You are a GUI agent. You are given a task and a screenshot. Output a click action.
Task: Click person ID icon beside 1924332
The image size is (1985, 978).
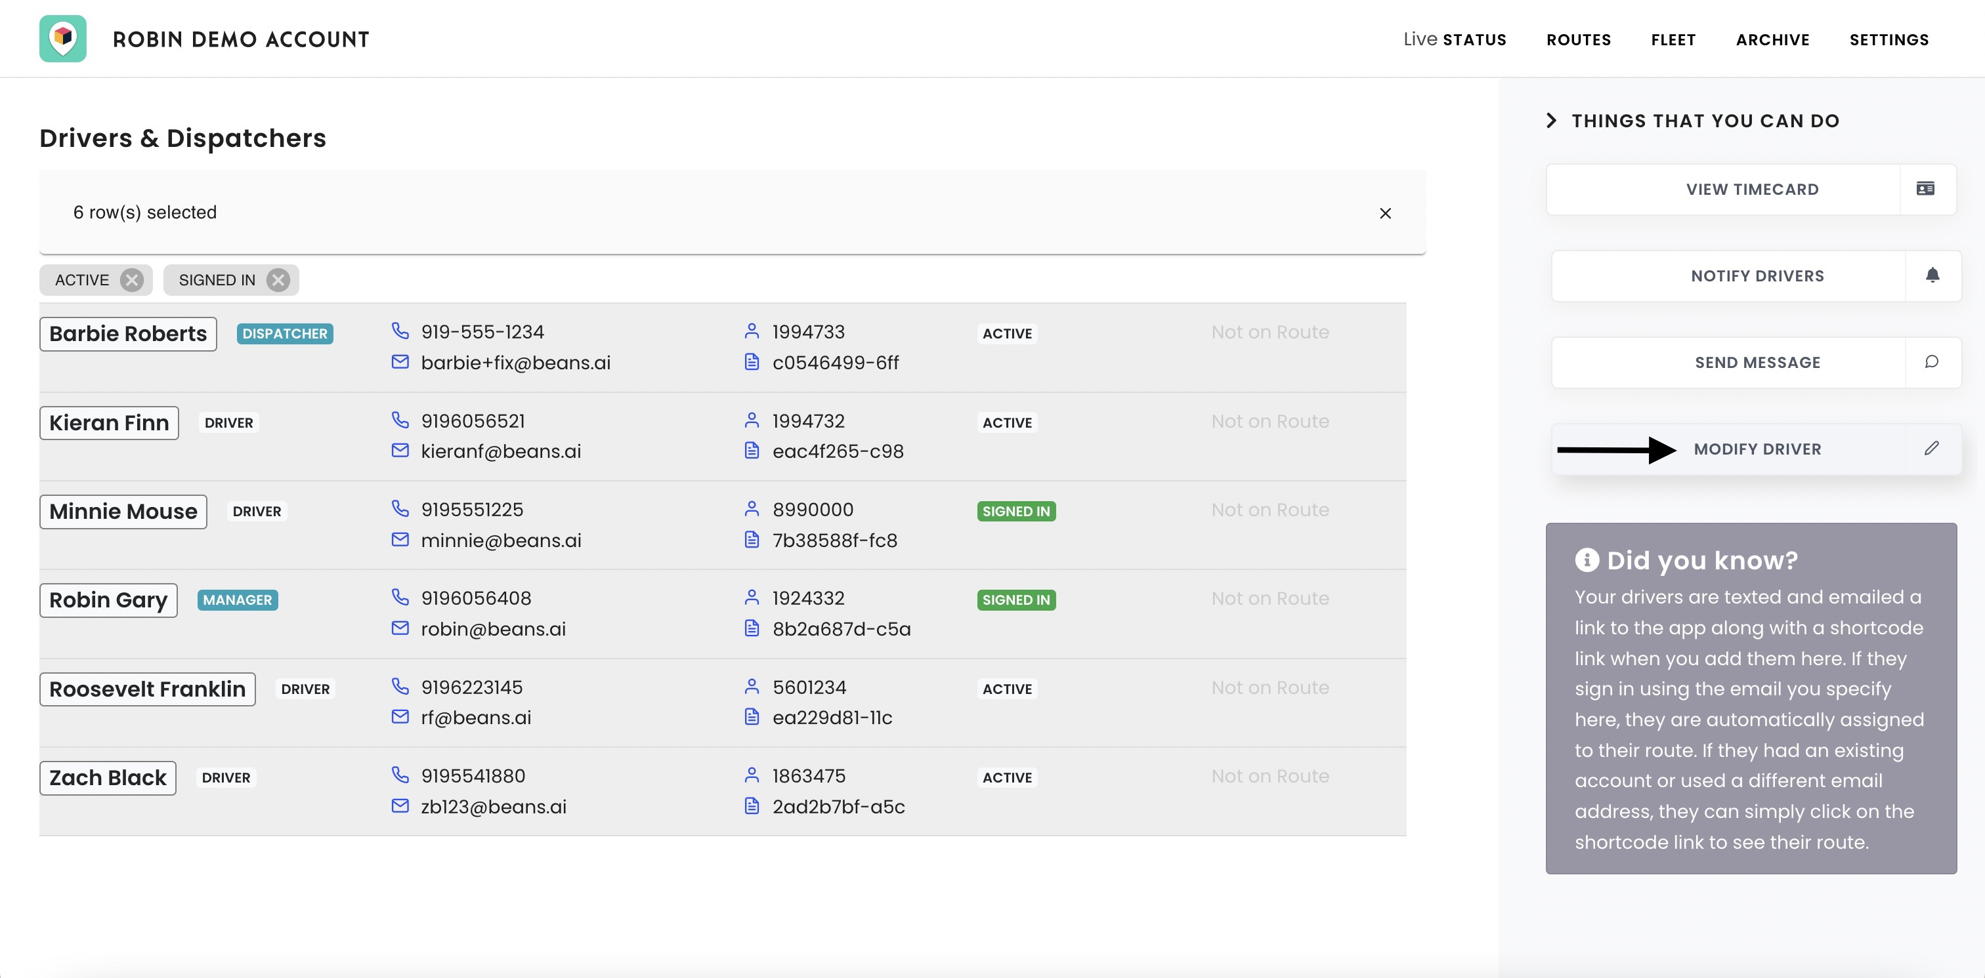click(x=752, y=597)
